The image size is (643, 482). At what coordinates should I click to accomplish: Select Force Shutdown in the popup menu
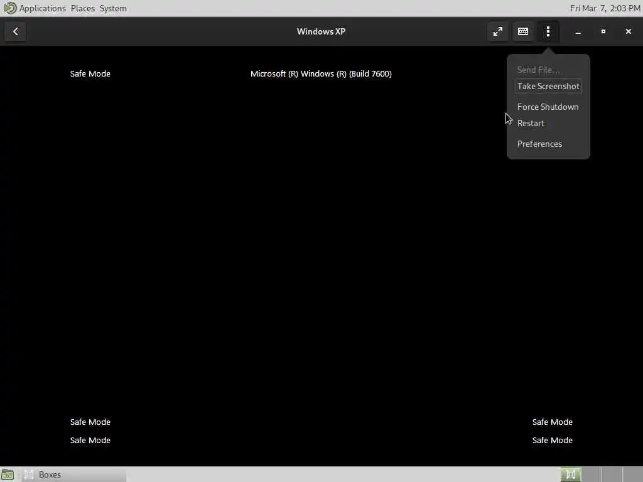[x=548, y=107]
